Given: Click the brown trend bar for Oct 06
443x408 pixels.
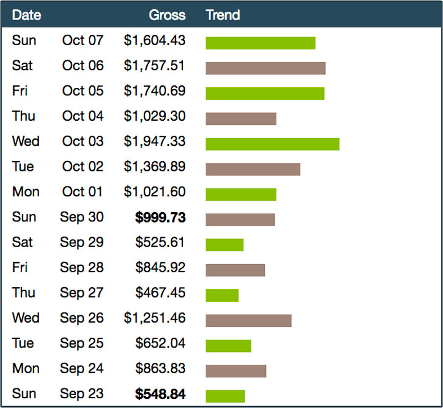Looking at the screenshot, I should (x=265, y=68).
